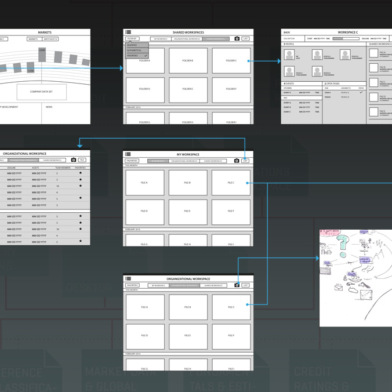The image size is (392, 392).
Task: Toggle favorite star on last list row
Action: (81, 241)
